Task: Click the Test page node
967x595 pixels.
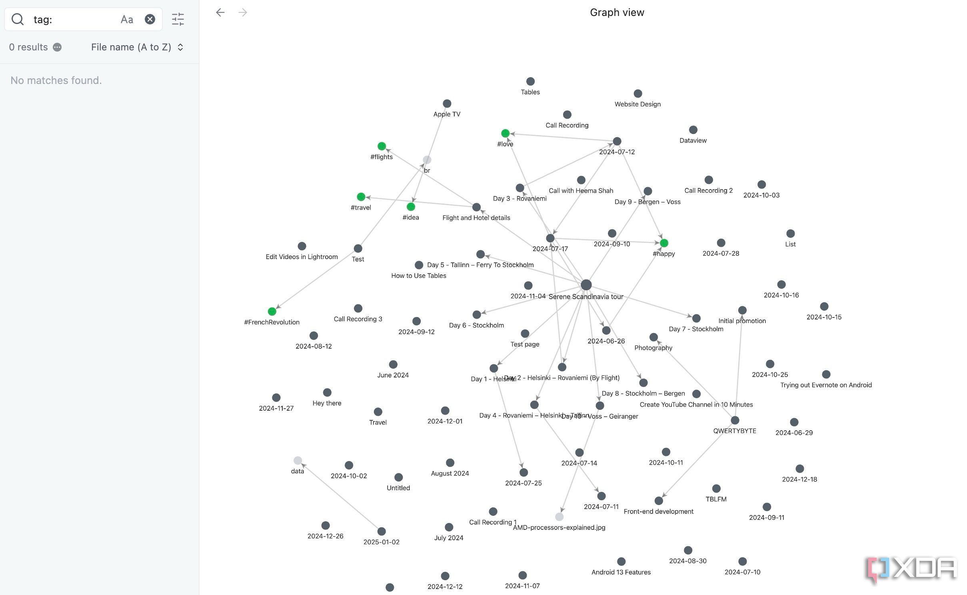Action: [x=525, y=333]
